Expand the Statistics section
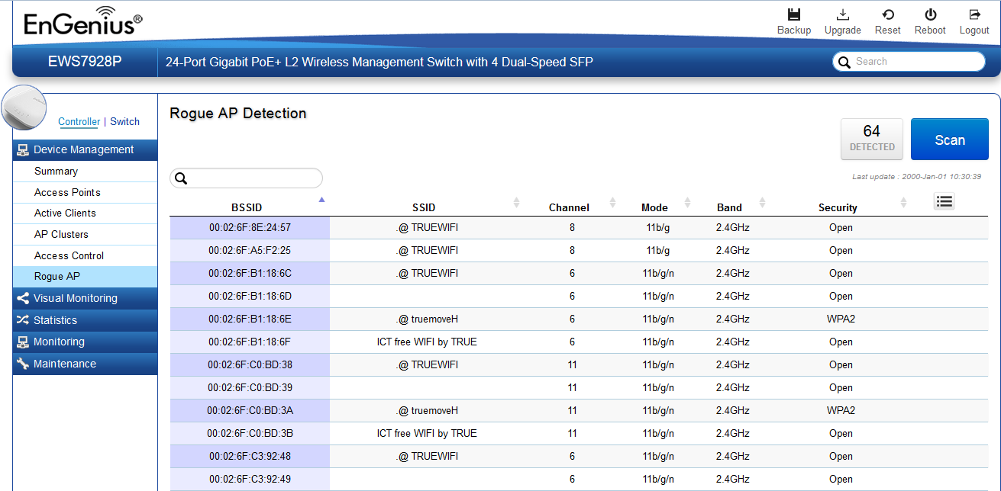Viewport: 1001px width, 491px height. [55, 320]
